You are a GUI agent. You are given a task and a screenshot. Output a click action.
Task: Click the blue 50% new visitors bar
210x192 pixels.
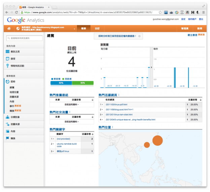click(x=61, y=83)
